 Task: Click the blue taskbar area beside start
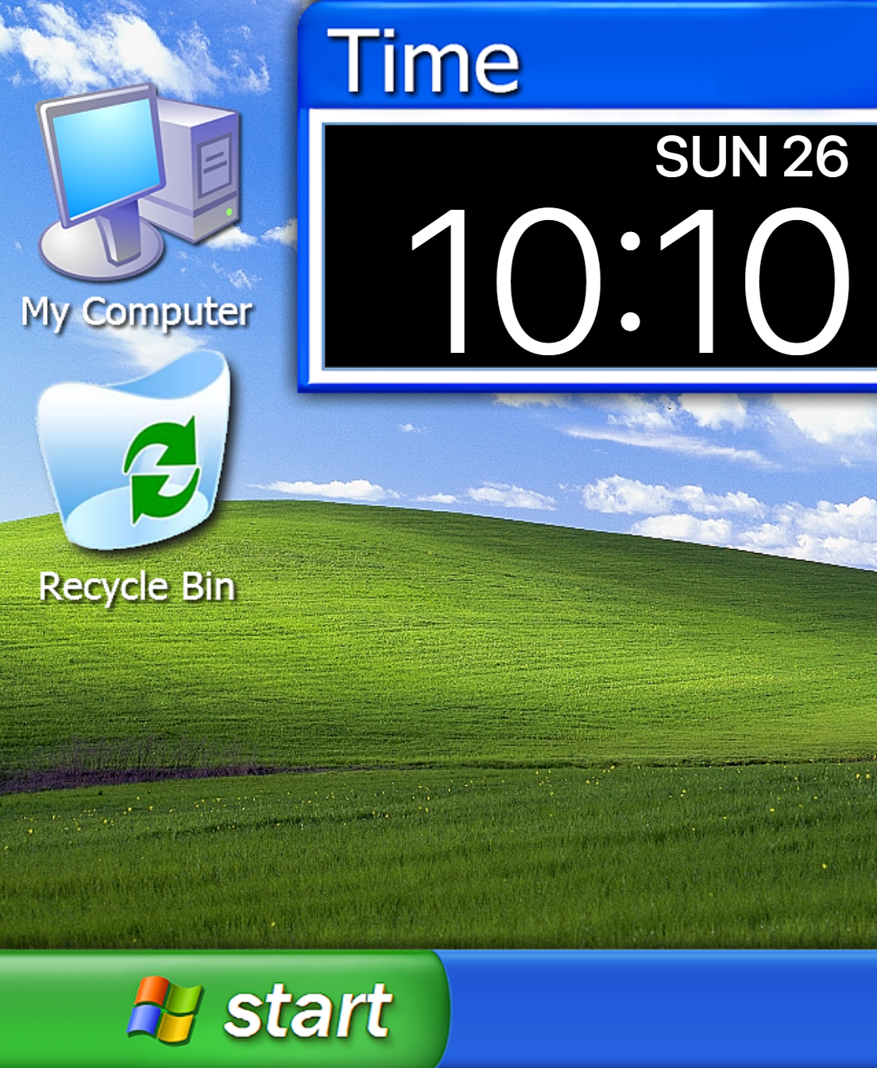click(x=663, y=1009)
